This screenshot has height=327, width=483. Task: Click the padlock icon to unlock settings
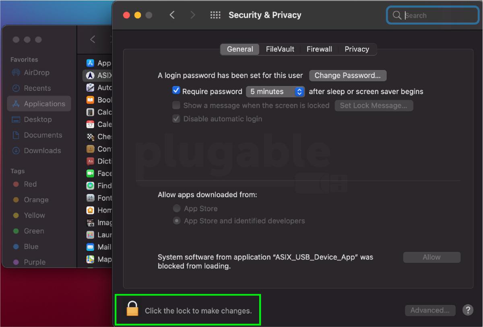click(132, 309)
